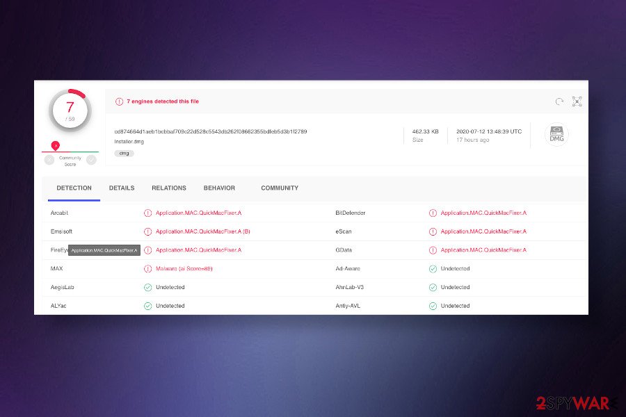Click the Ad-Aware engine name
Viewport: 626px width, 417px height.
348,268
